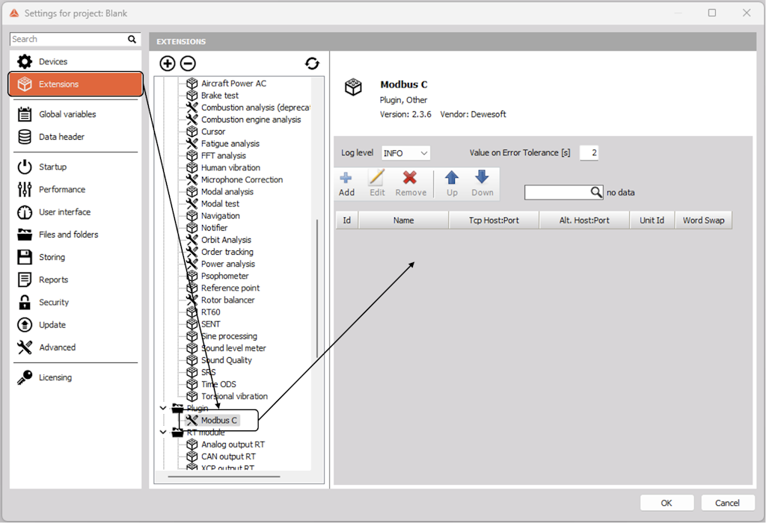Click the magnifier icon in the search box
Image resolution: width=766 pixels, height=523 pixels.
pos(132,39)
